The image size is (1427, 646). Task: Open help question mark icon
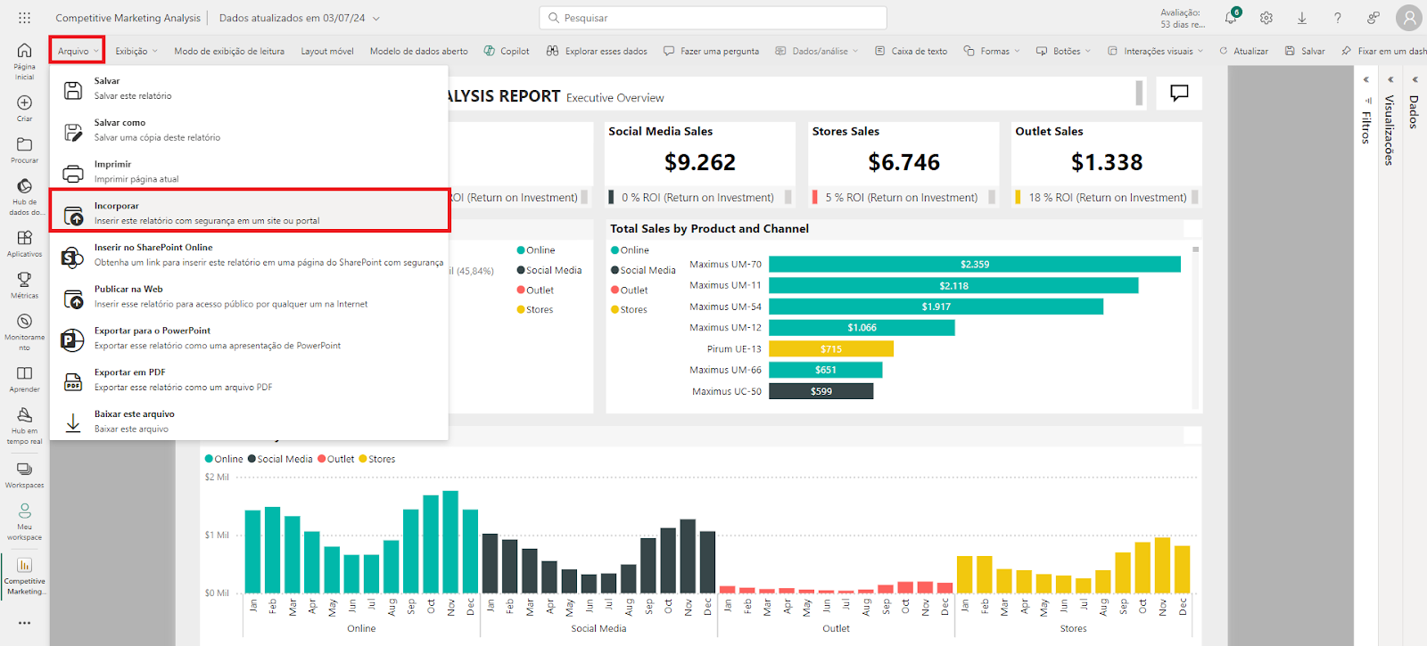pyautogui.click(x=1338, y=18)
